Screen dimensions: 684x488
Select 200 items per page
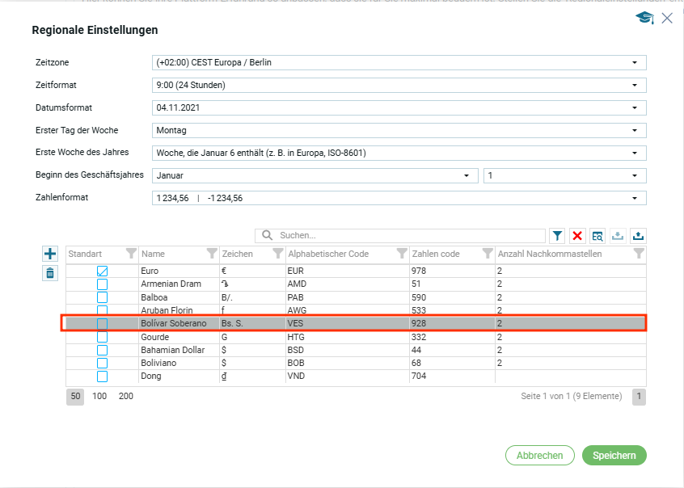pos(126,396)
